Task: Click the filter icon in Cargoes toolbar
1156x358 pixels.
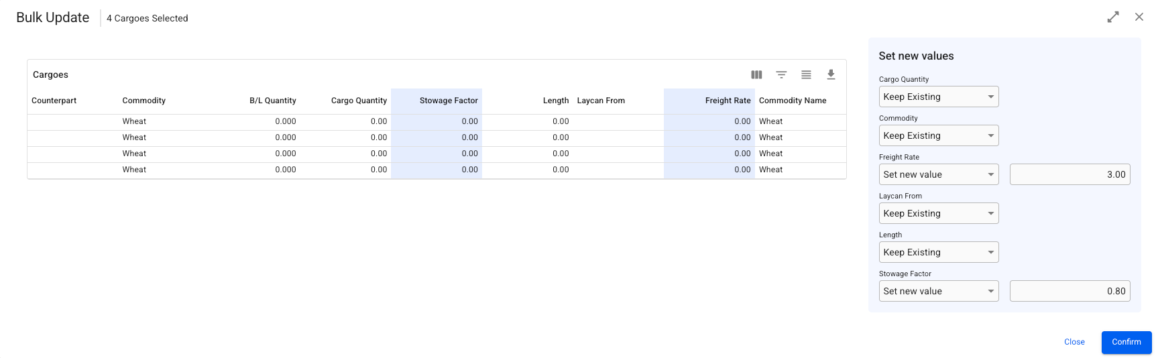Action: click(781, 74)
